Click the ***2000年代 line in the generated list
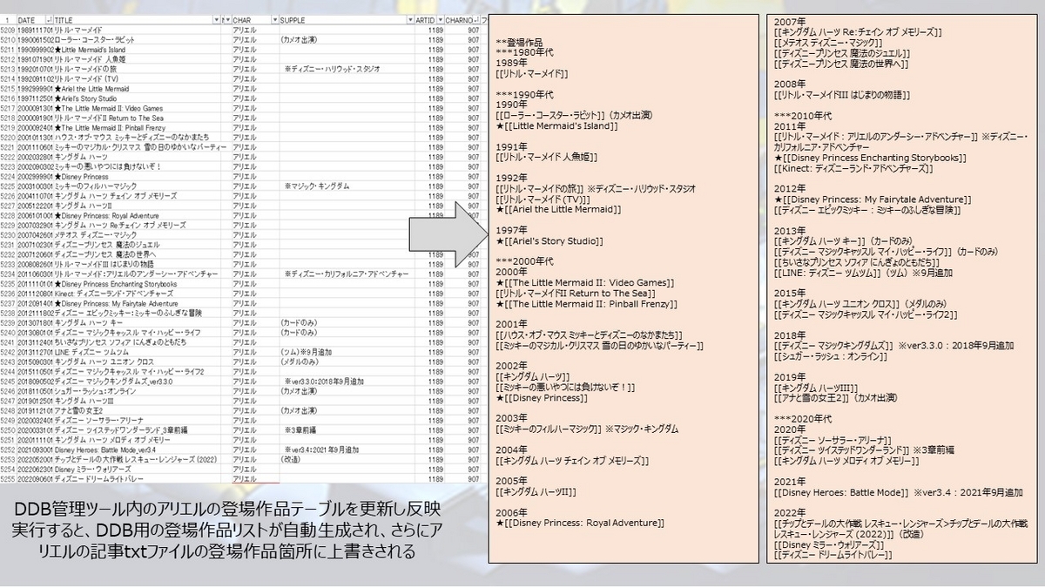 coord(522,262)
